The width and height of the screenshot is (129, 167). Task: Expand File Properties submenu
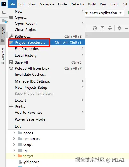pyautogui.click(x=46, y=49)
